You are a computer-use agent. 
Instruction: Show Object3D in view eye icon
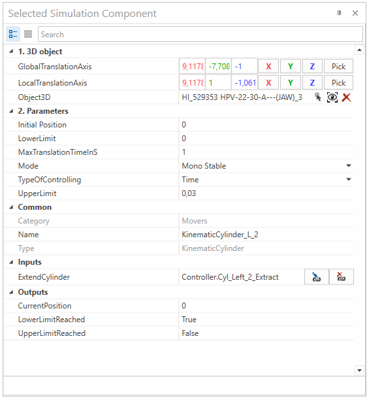[x=332, y=97]
